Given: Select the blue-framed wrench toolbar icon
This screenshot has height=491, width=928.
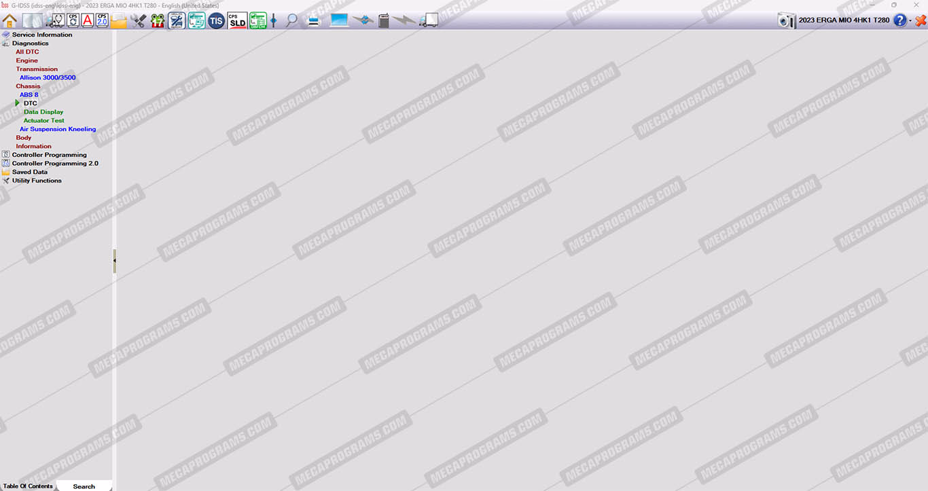Looking at the screenshot, I should [x=177, y=20].
